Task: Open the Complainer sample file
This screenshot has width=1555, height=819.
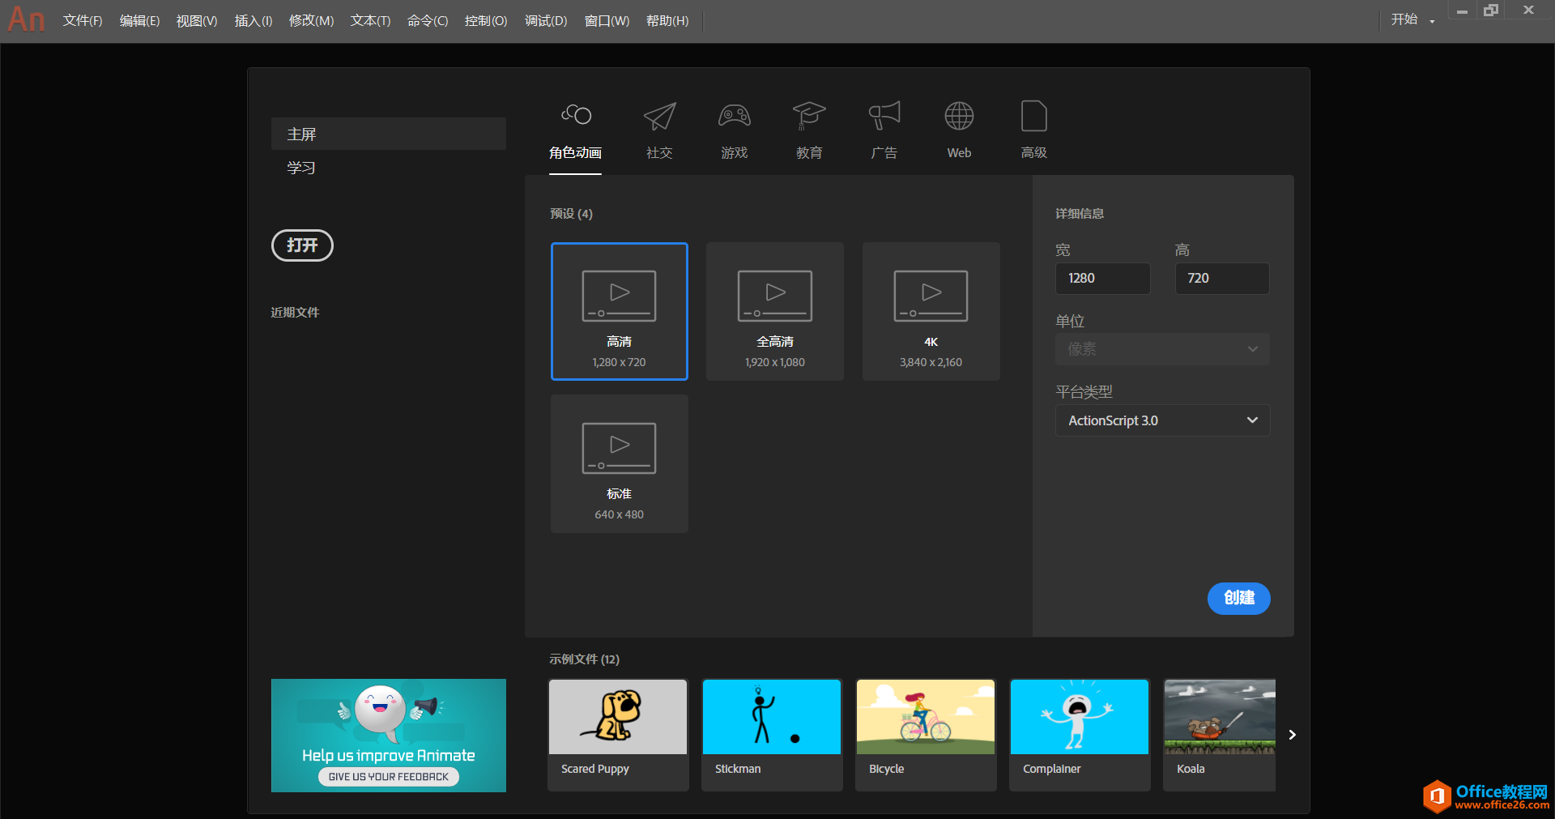Action: click(1080, 735)
